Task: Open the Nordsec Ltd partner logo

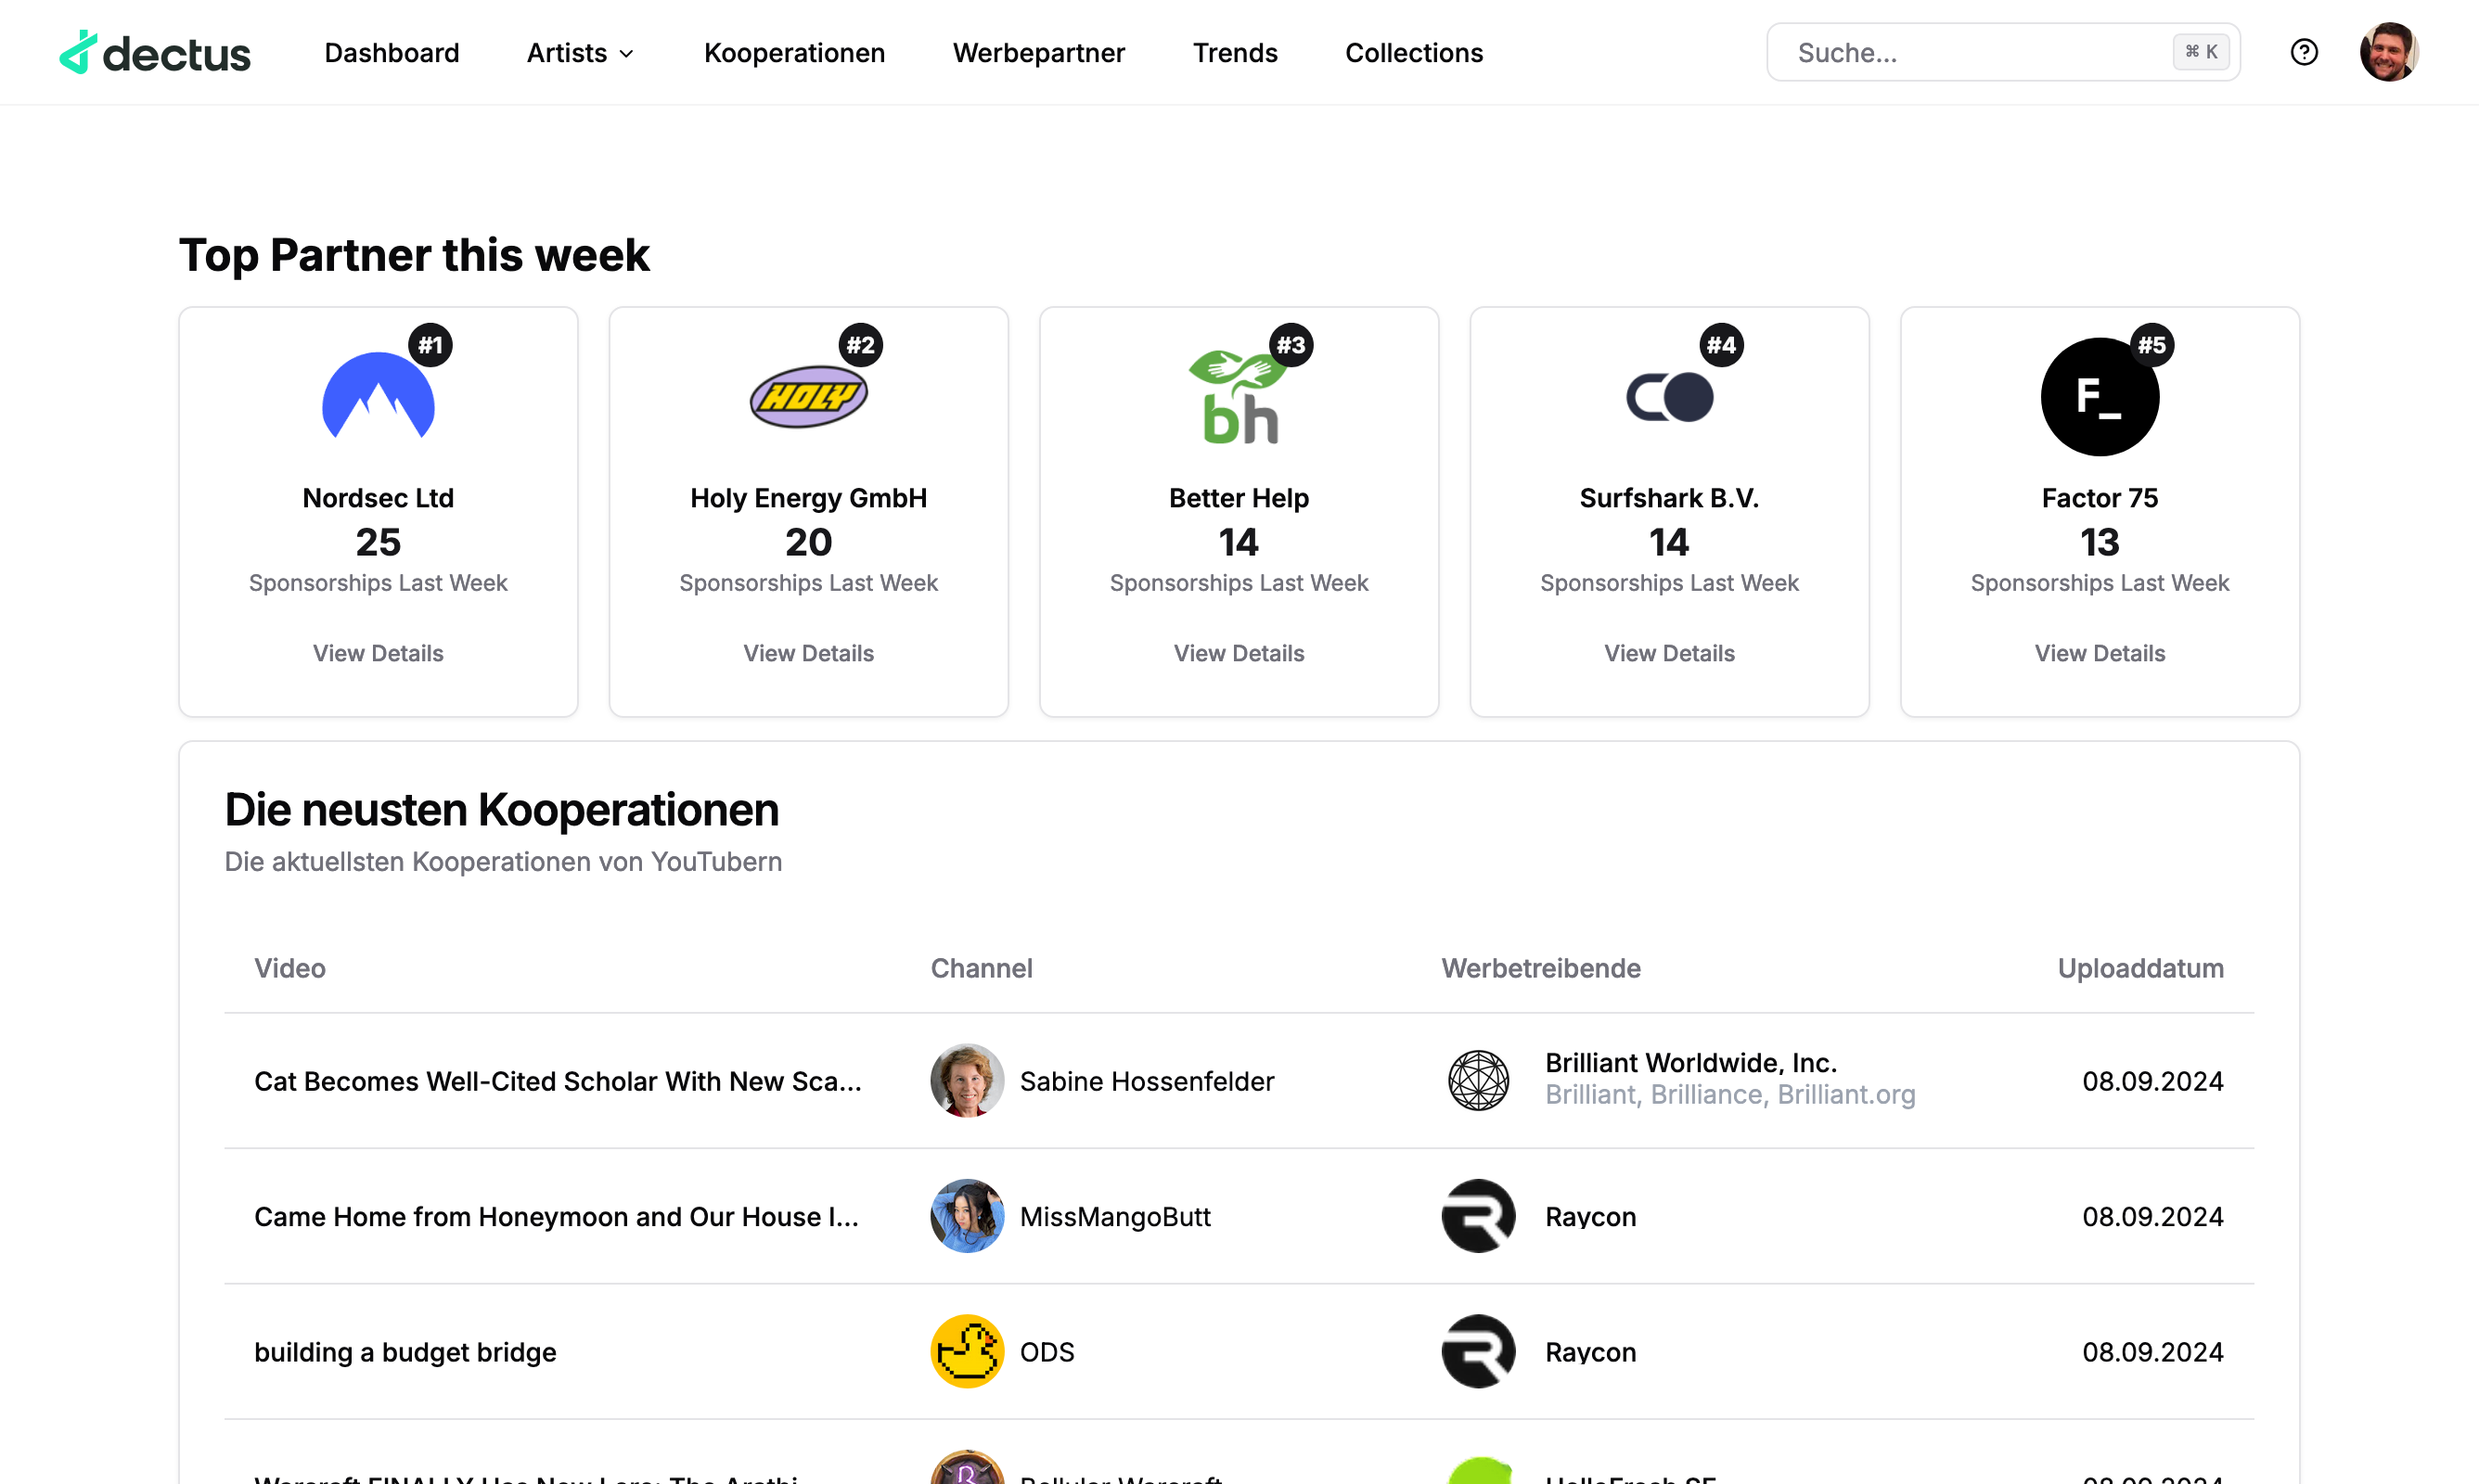Action: [x=377, y=396]
